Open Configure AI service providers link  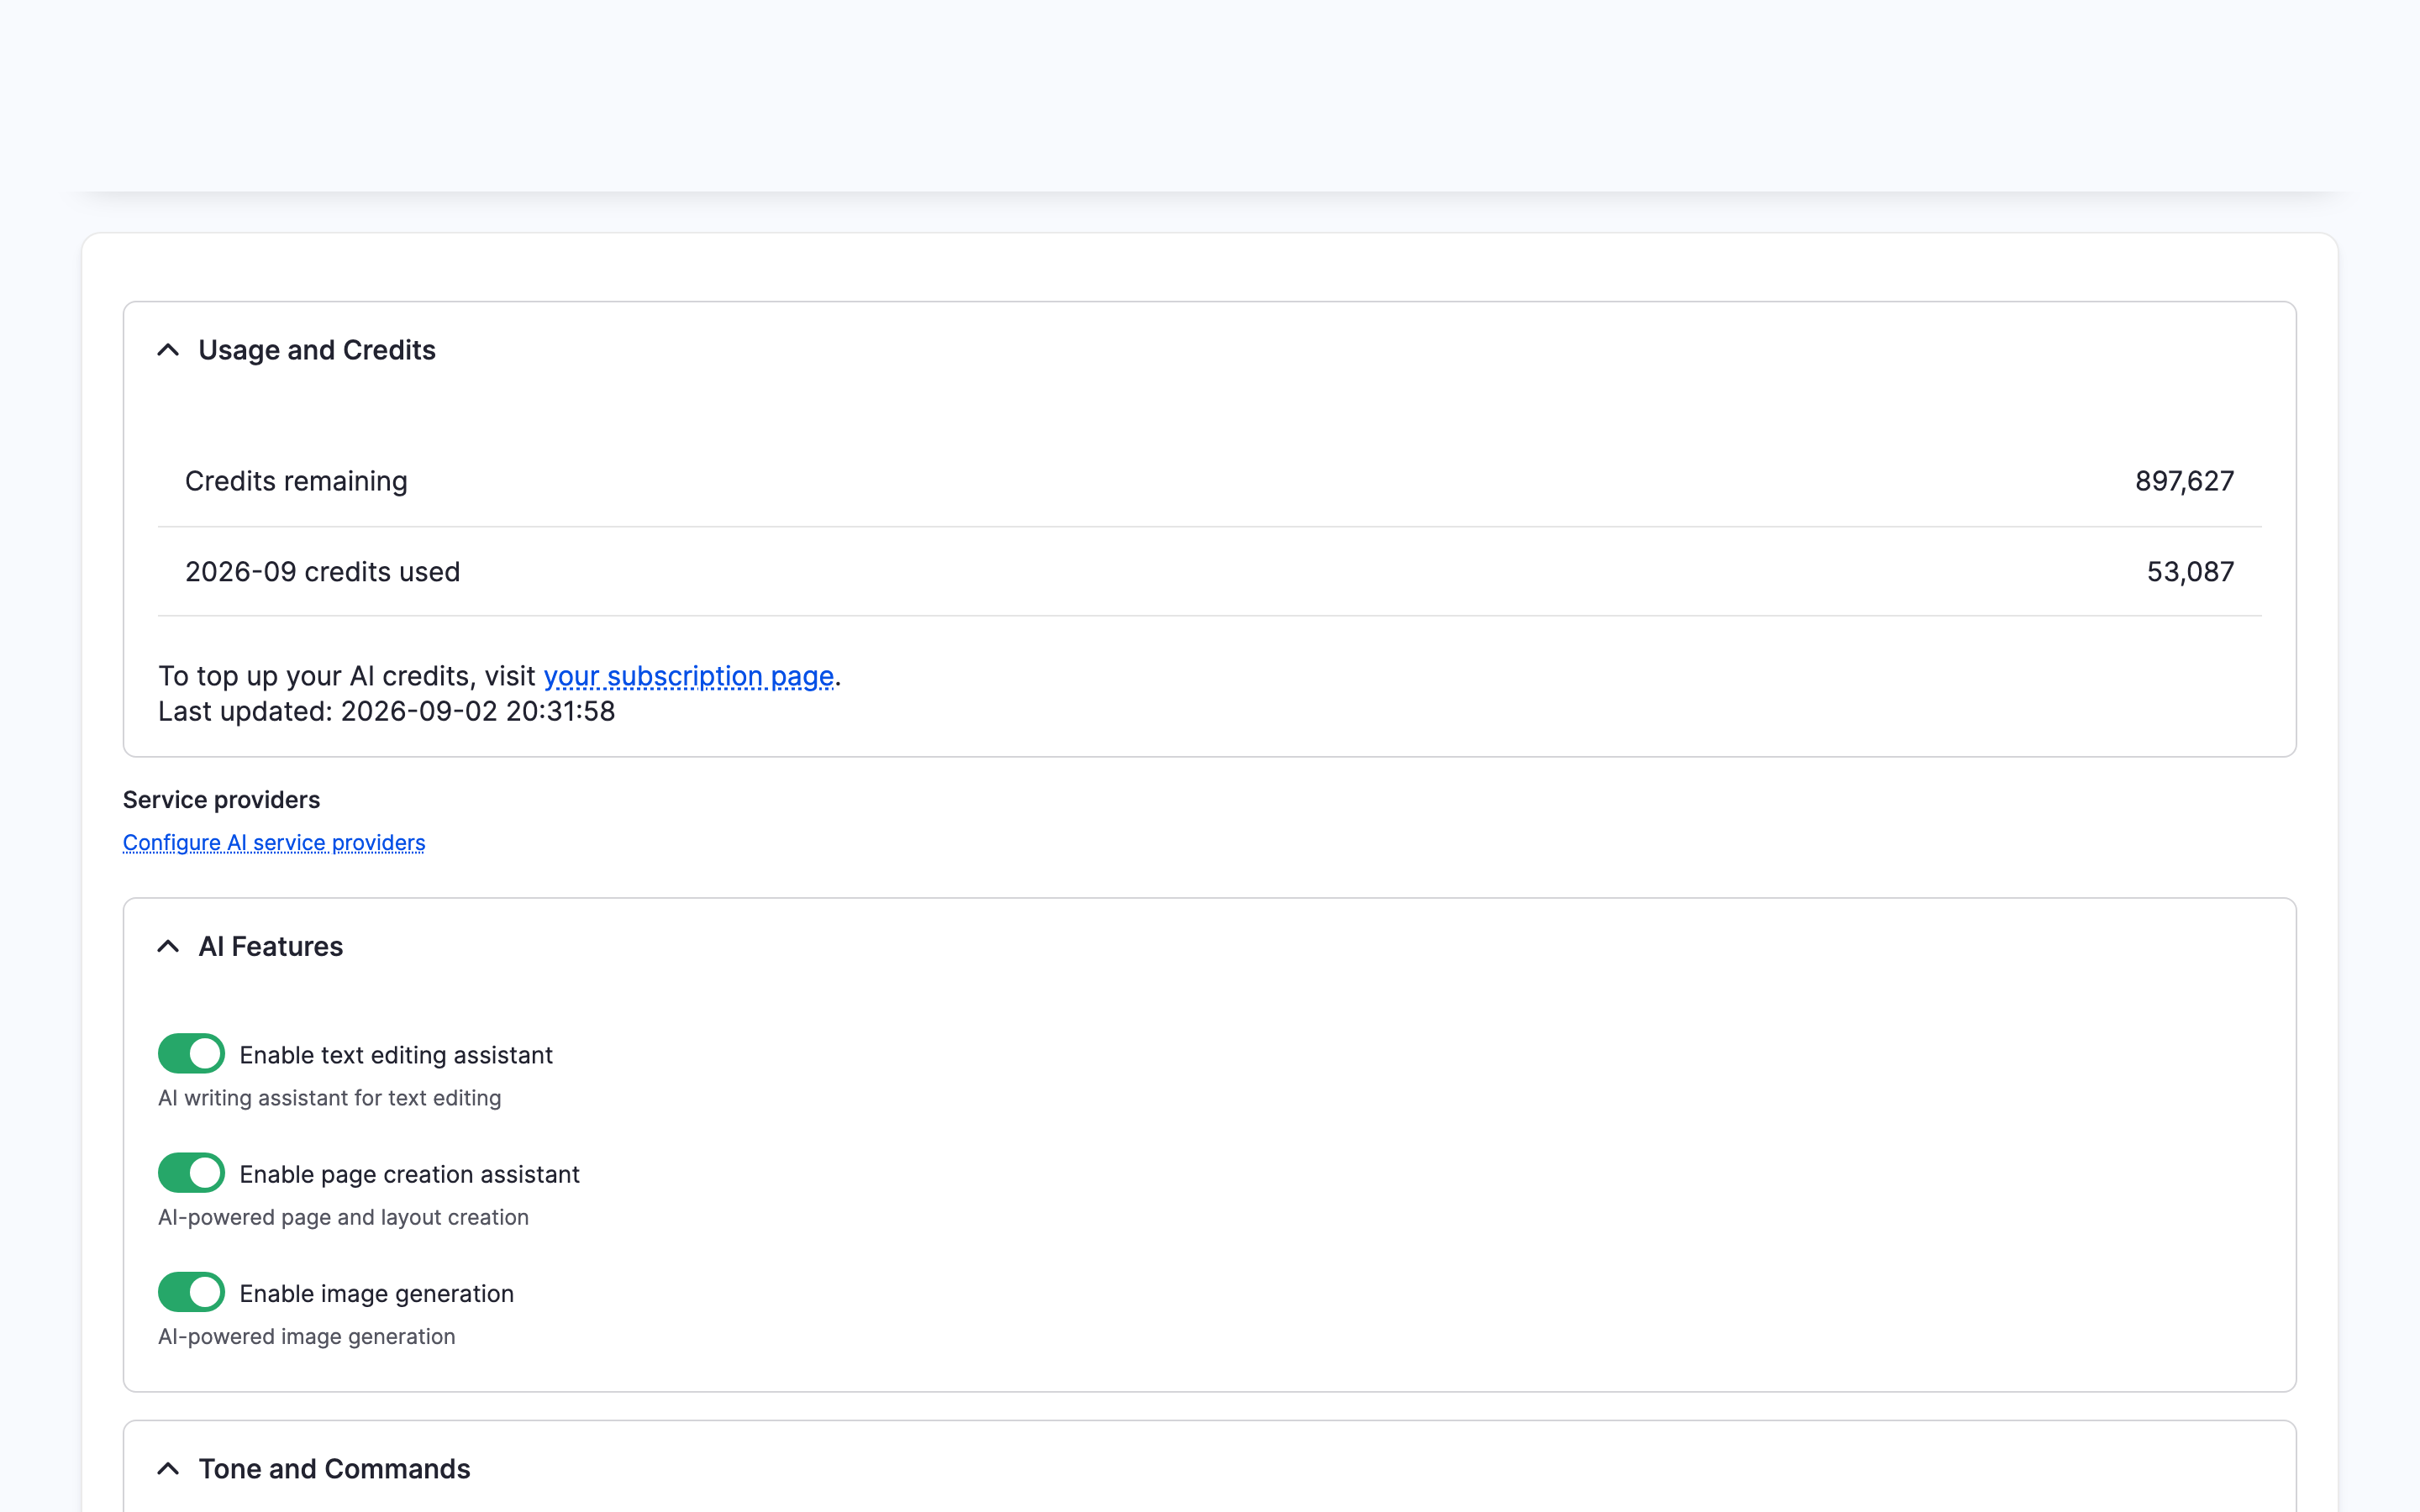click(x=274, y=842)
